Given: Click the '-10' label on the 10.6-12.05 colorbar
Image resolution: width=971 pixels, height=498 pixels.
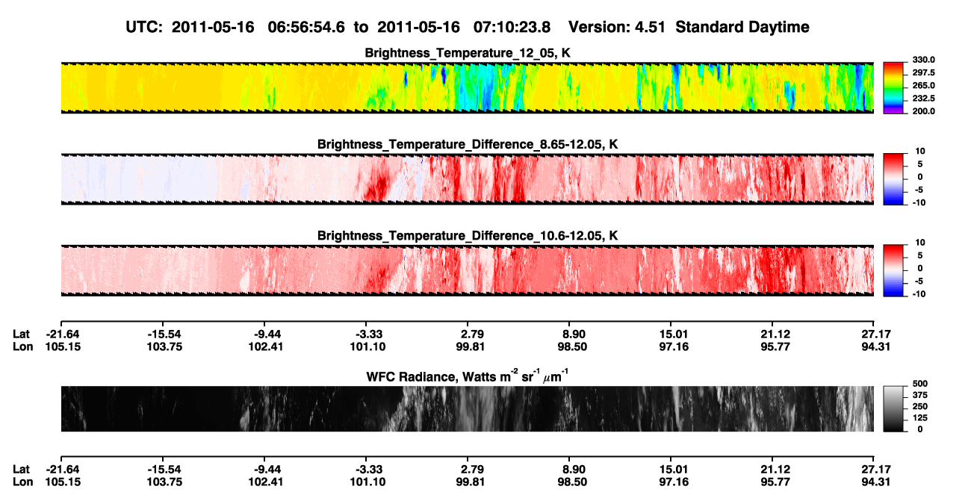Looking at the screenshot, I should pos(919,294).
